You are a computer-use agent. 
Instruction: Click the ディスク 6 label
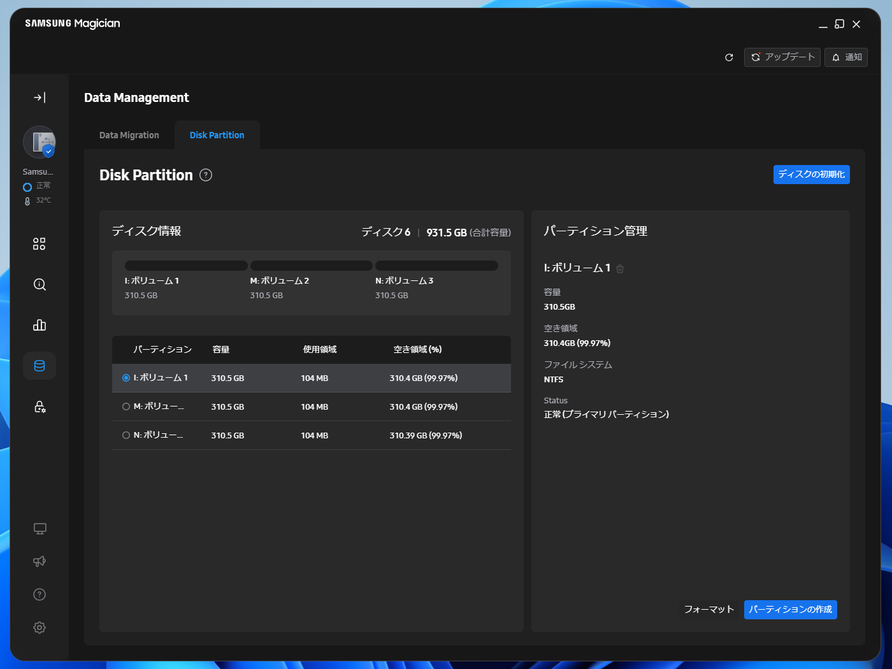click(x=386, y=232)
